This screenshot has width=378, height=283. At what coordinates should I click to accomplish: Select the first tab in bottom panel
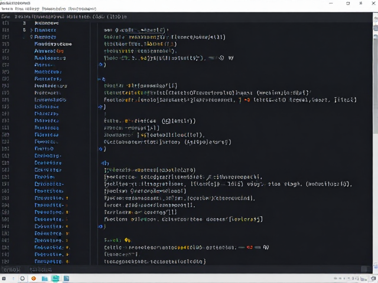click(11, 269)
